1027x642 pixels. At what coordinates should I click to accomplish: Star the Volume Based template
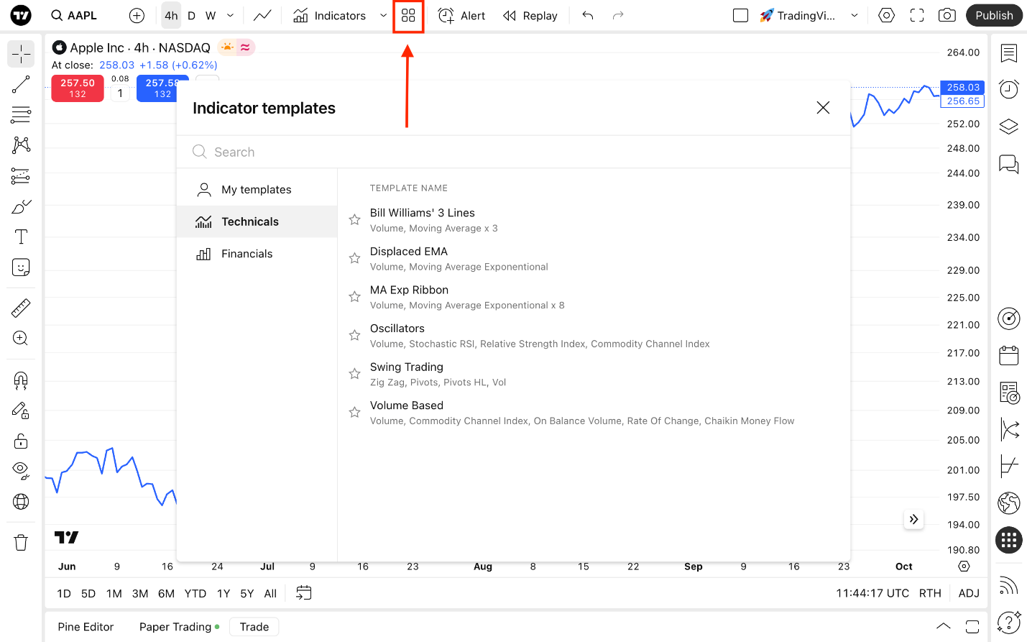coord(354,413)
